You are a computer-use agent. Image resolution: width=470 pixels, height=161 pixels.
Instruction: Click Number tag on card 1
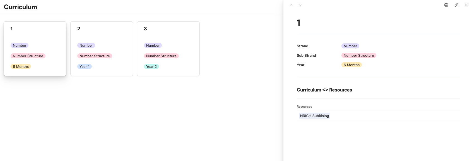(x=20, y=45)
